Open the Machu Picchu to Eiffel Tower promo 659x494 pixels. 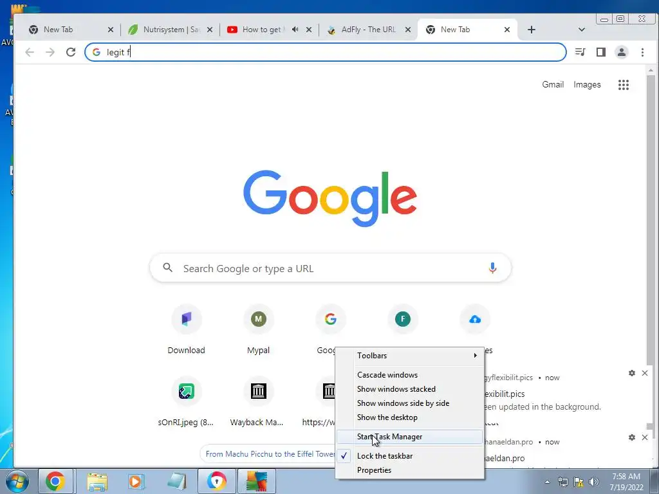pos(269,454)
